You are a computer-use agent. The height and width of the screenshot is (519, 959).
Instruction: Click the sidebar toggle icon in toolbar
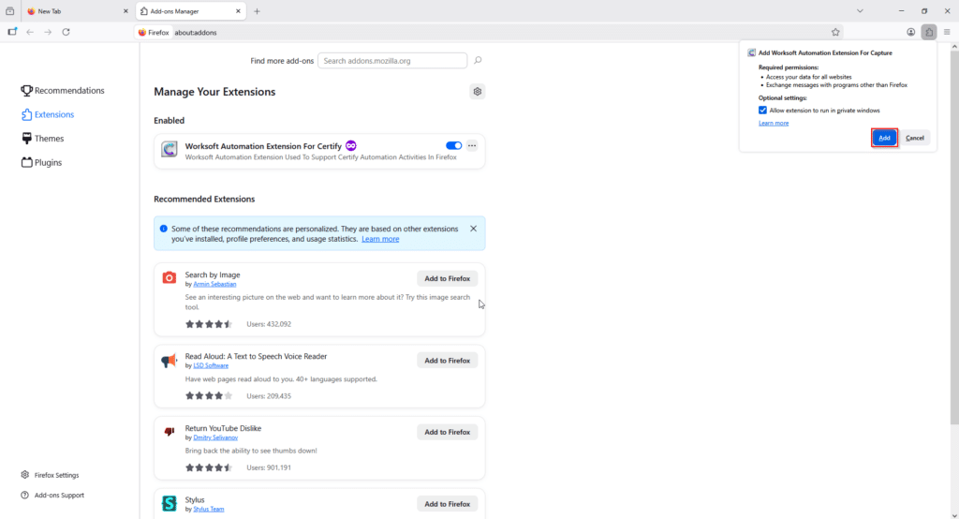point(12,32)
